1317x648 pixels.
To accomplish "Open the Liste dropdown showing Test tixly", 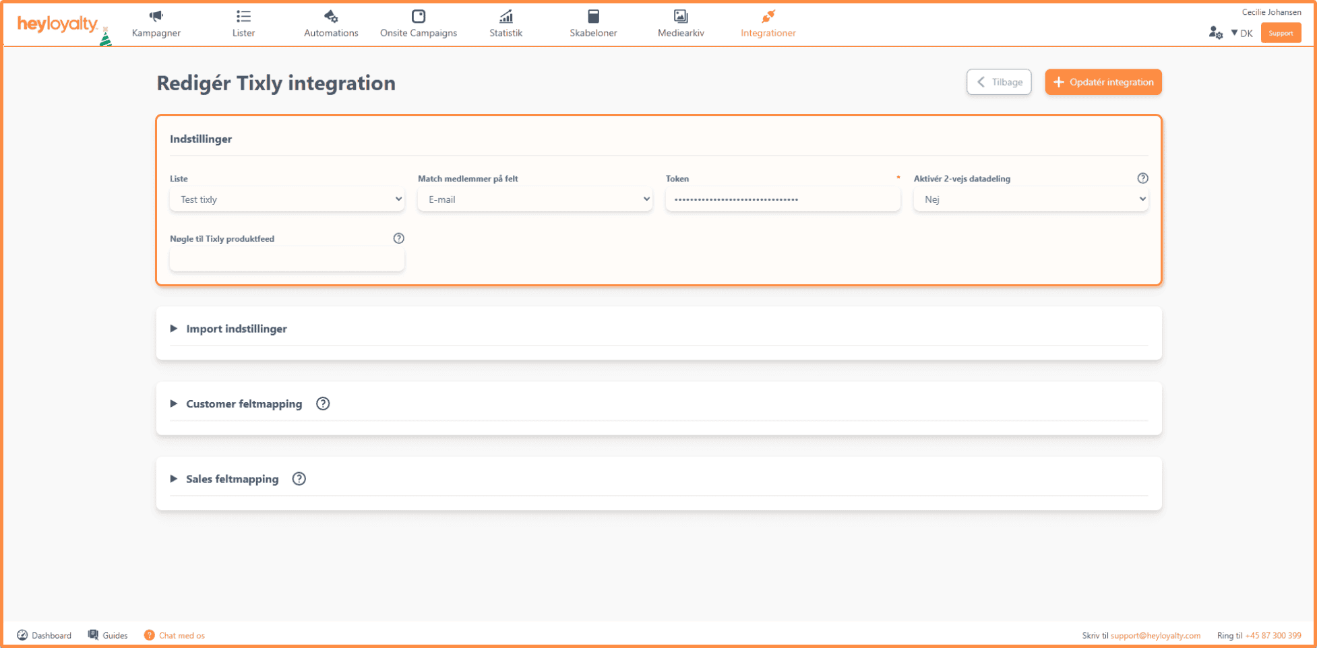I will click(x=287, y=199).
